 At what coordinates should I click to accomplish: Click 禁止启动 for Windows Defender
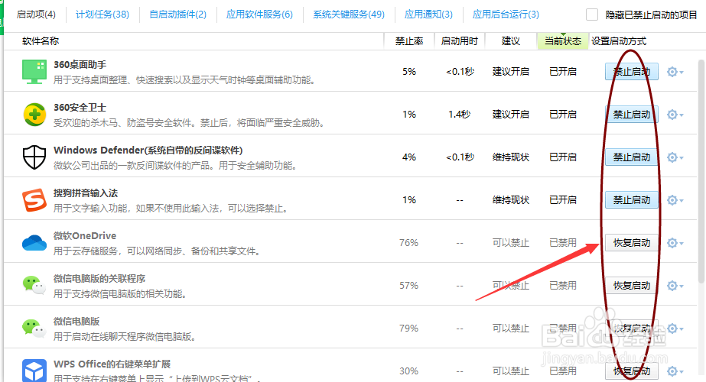coord(631,157)
